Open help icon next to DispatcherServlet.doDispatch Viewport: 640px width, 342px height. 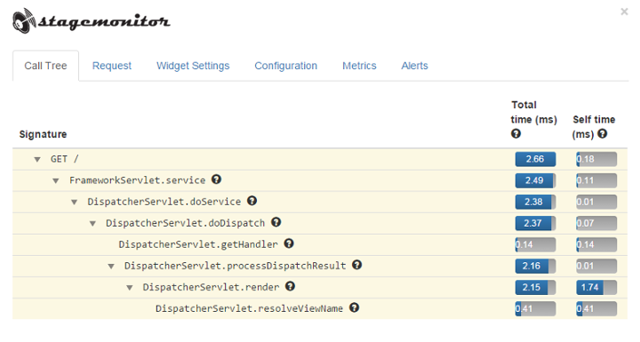276,222
